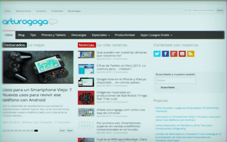Open popular link 'Como estacionar en Paralelo'
227x142 pixels.
pos(184,127)
